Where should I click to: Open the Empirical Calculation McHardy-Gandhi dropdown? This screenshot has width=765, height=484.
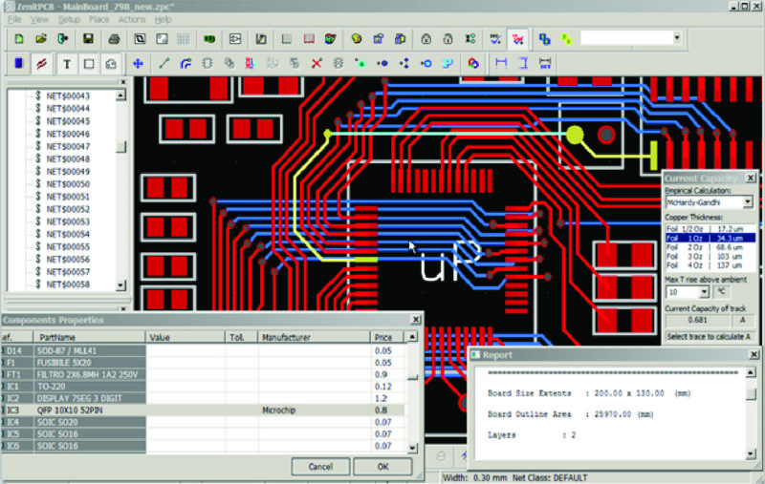coord(747,202)
